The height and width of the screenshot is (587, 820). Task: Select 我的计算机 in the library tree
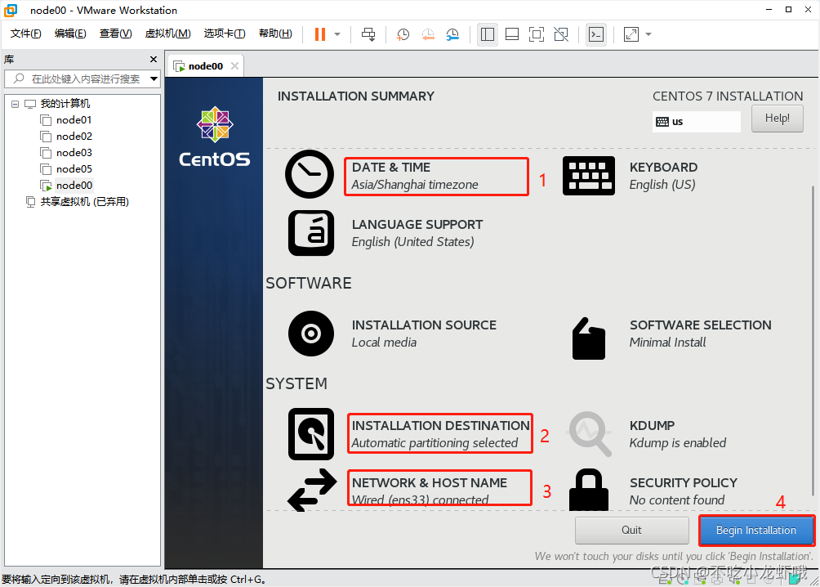(65, 104)
